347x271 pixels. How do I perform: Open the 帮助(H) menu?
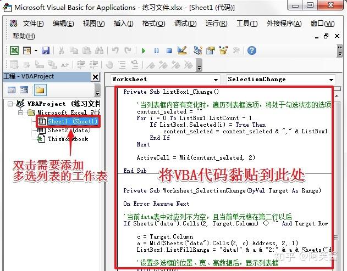click(x=24, y=36)
